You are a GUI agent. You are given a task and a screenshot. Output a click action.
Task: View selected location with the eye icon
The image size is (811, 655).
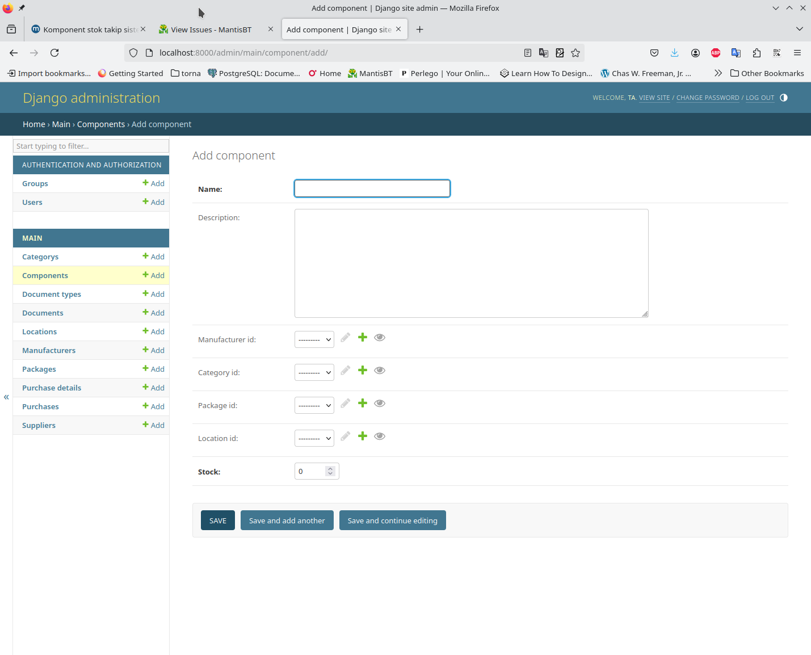(380, 436)
